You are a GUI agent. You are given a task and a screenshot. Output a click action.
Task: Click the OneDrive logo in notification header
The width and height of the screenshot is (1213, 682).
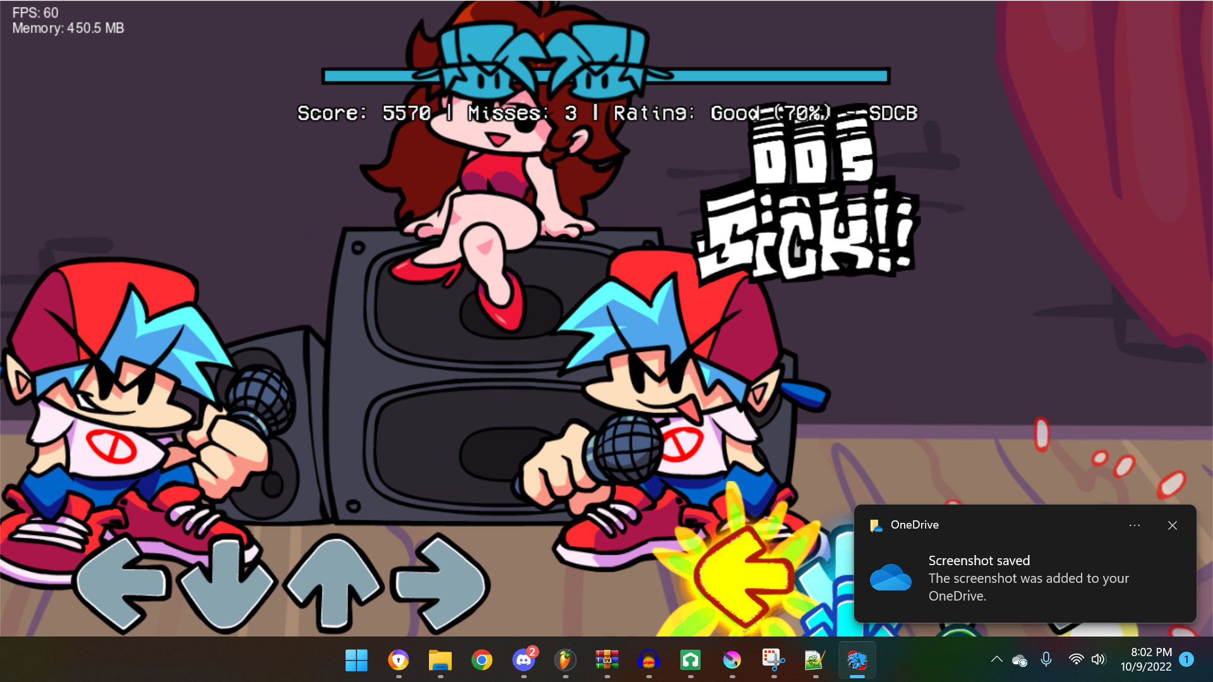[x=876, y=525]
